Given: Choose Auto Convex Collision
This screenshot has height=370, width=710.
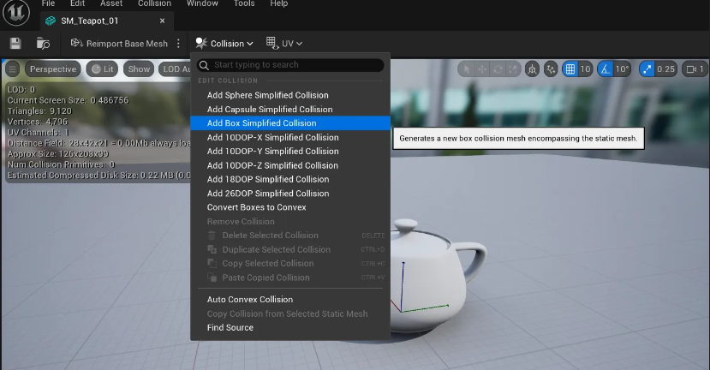Looking at the screenshot, I should pos(290,300).
